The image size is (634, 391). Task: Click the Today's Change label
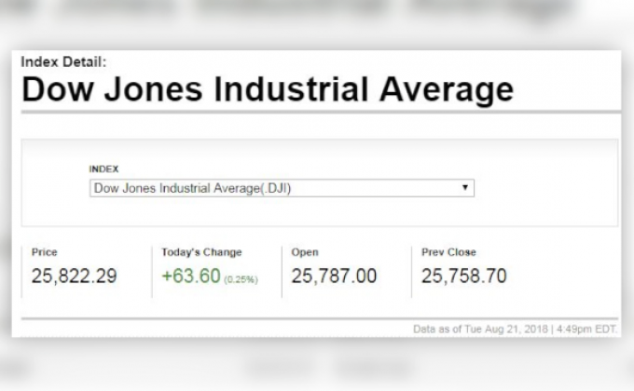(200, 252)
